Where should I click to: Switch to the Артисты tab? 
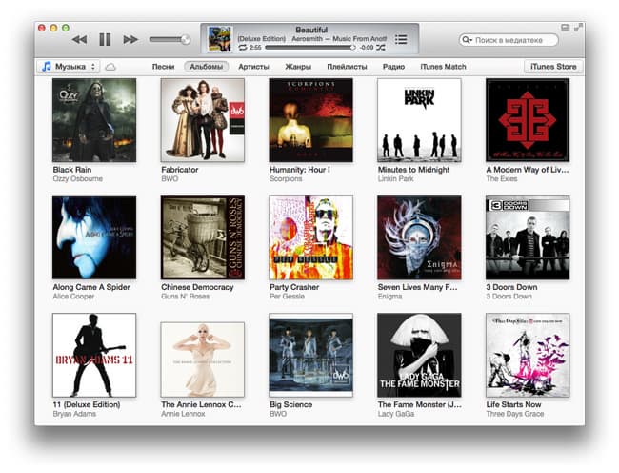(253, 67)
